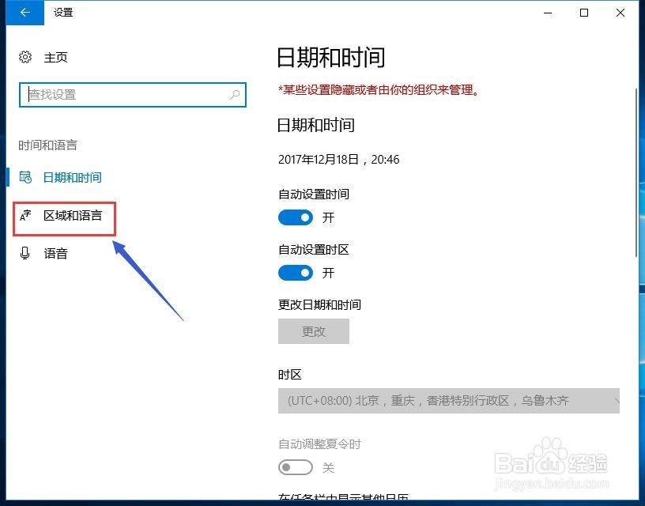
Task: Open 语音 settings via microphone icon
Action: (26, 253)
